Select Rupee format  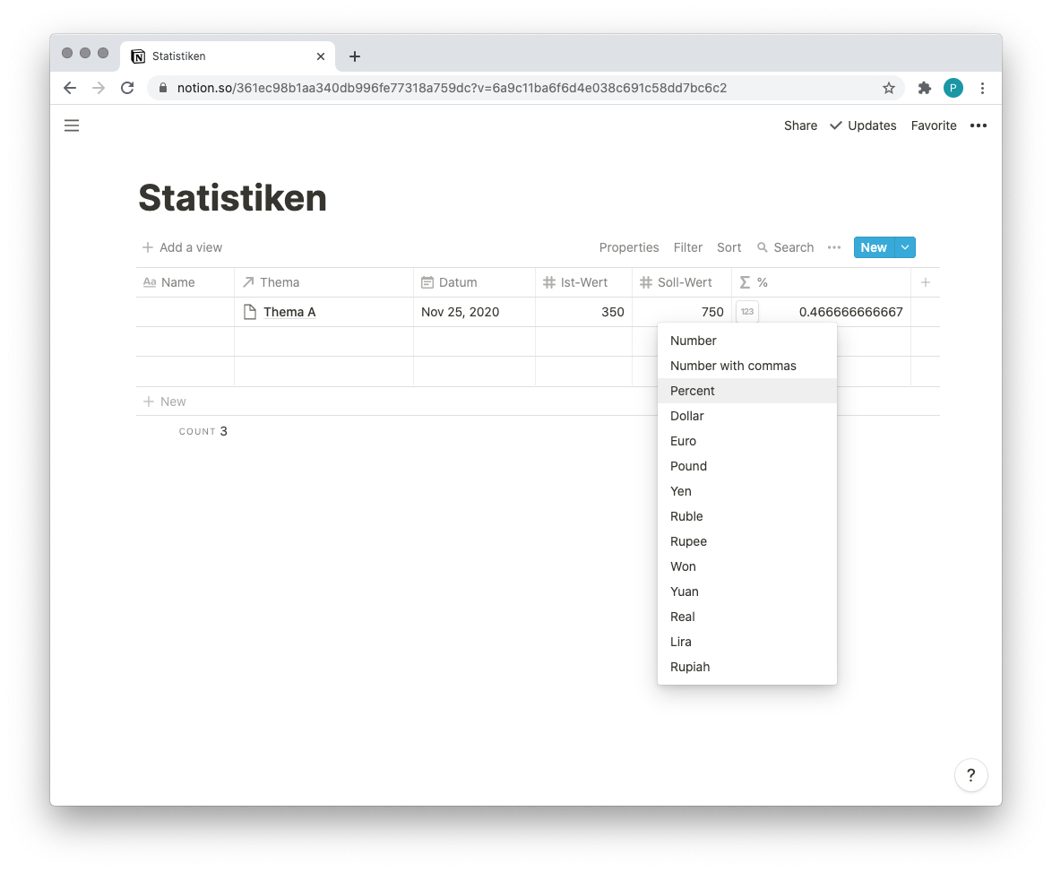[x=746, y=541]
